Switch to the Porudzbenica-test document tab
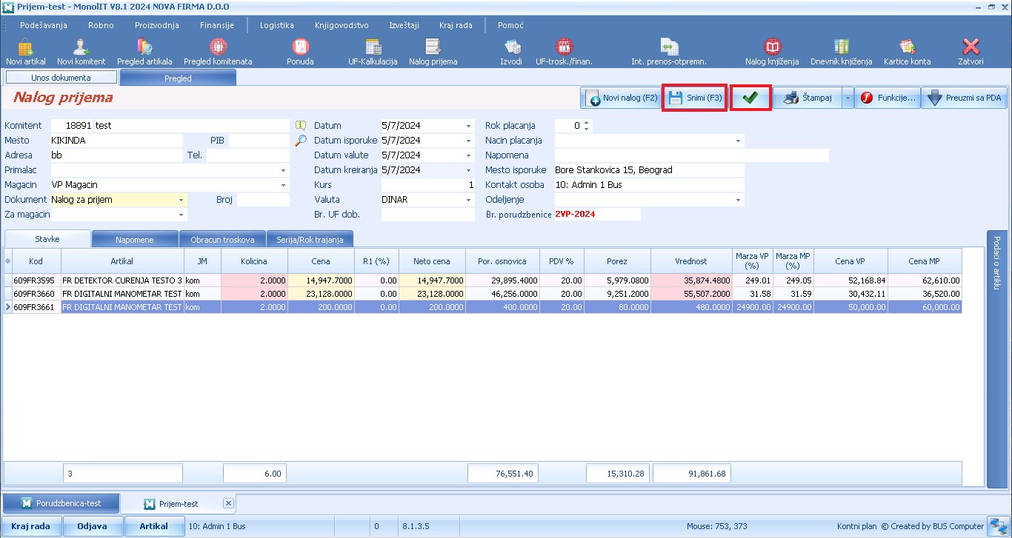 (61, 503)
